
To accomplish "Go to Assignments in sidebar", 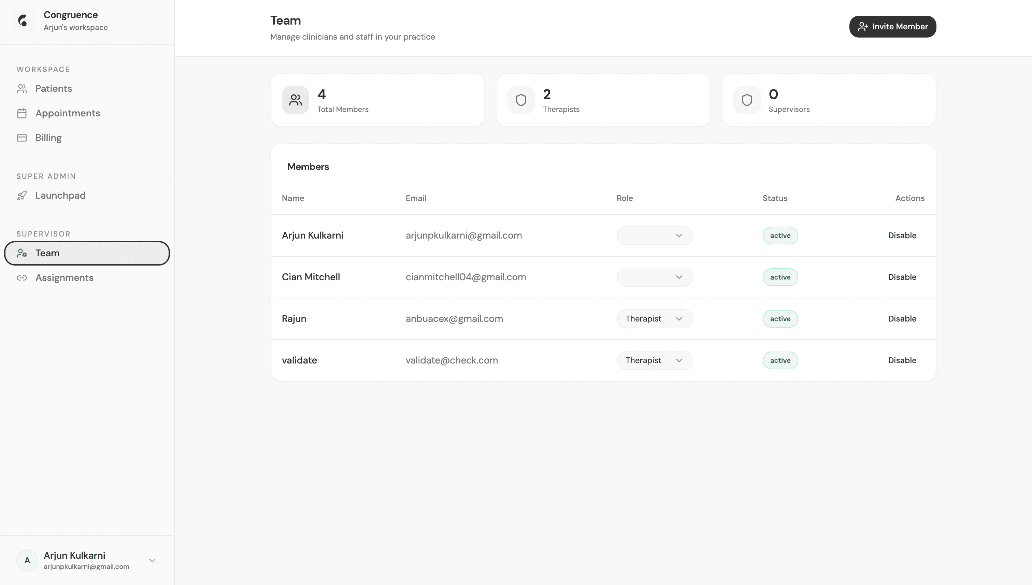I will tap(64, 277).
